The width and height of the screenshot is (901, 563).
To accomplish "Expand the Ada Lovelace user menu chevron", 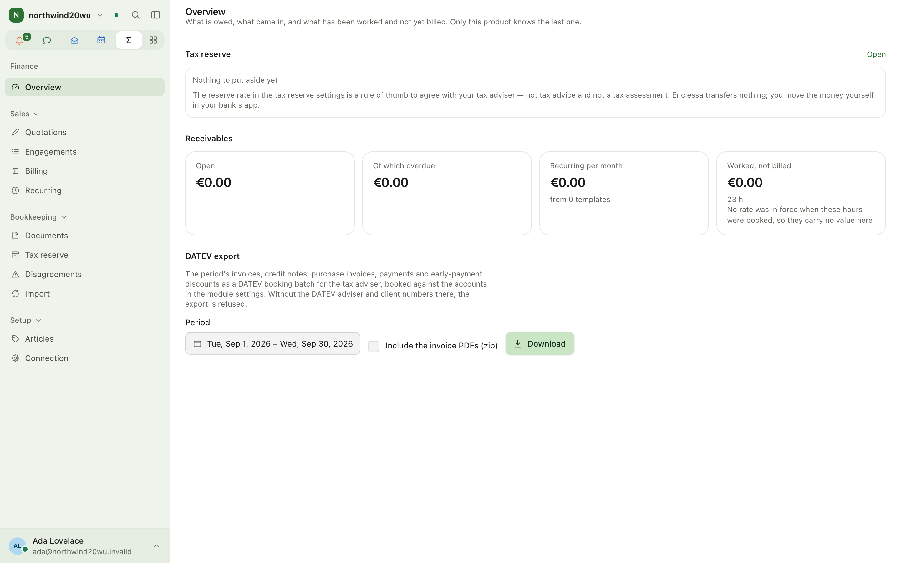I will (156, 546).
